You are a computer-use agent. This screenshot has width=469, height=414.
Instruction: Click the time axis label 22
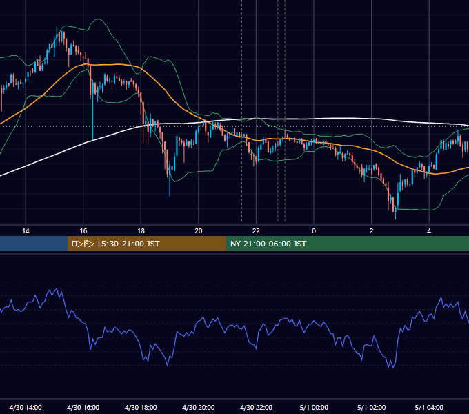point(256,231)
